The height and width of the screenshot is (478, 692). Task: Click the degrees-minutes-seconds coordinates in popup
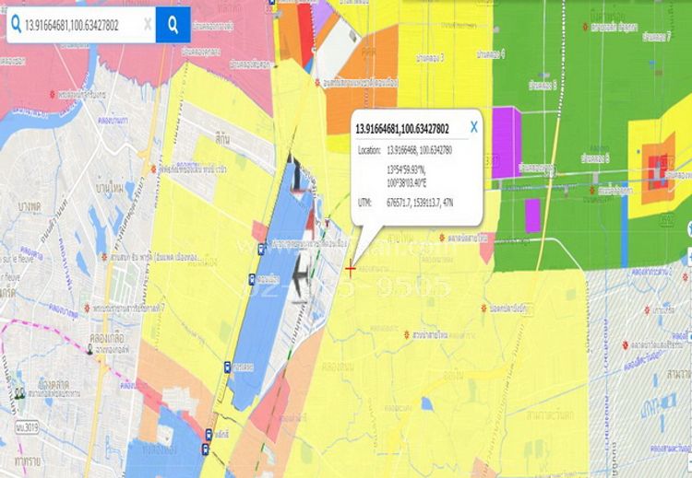point(417,176)
